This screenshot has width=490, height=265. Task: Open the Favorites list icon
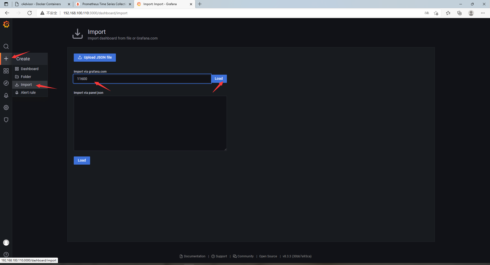point(448,13)
